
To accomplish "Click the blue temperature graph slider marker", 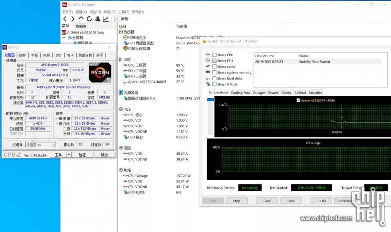I will pyautogui.click(x=210, y=100).
